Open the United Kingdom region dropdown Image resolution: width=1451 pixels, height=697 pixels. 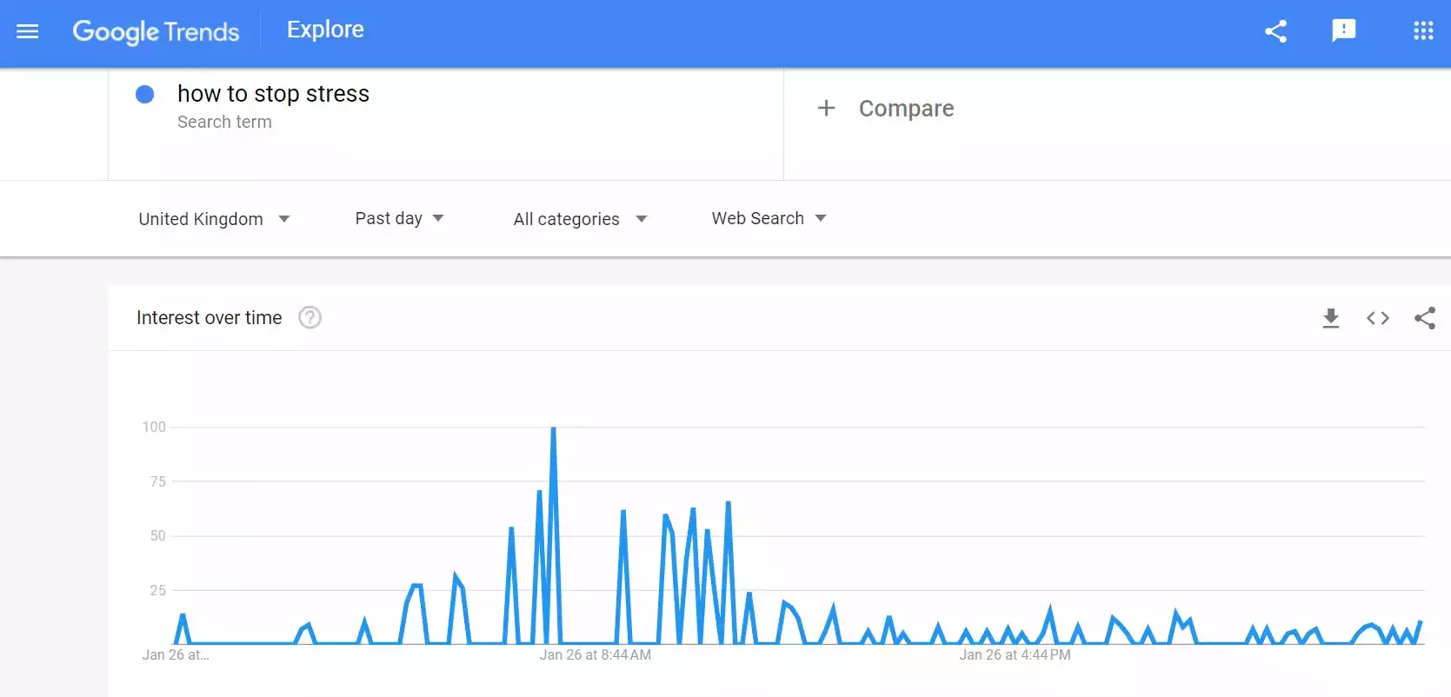pos(214,219)
